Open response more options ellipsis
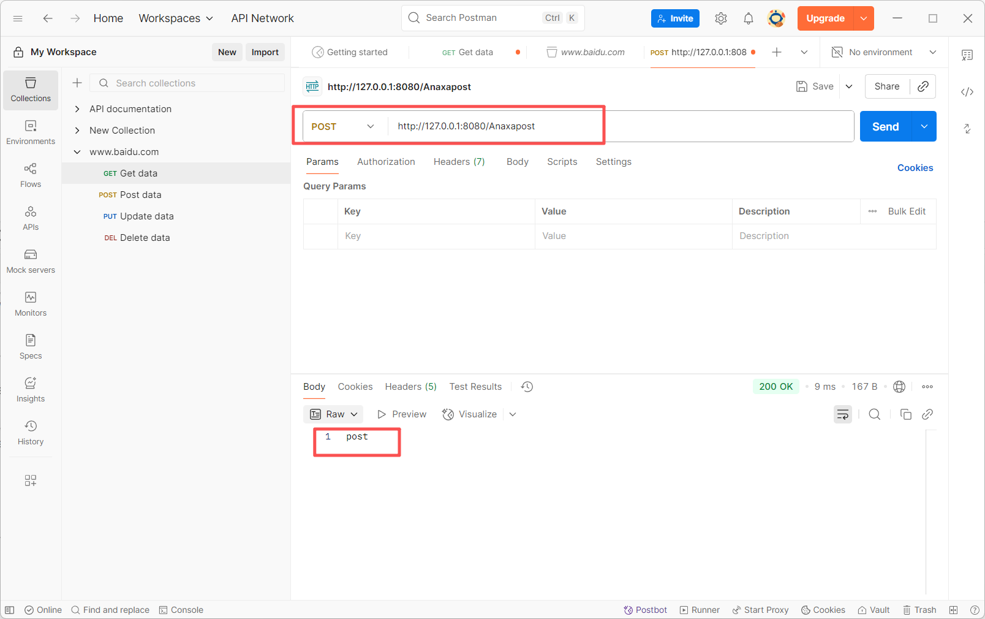The image size is (985, 619). [927, 387]
